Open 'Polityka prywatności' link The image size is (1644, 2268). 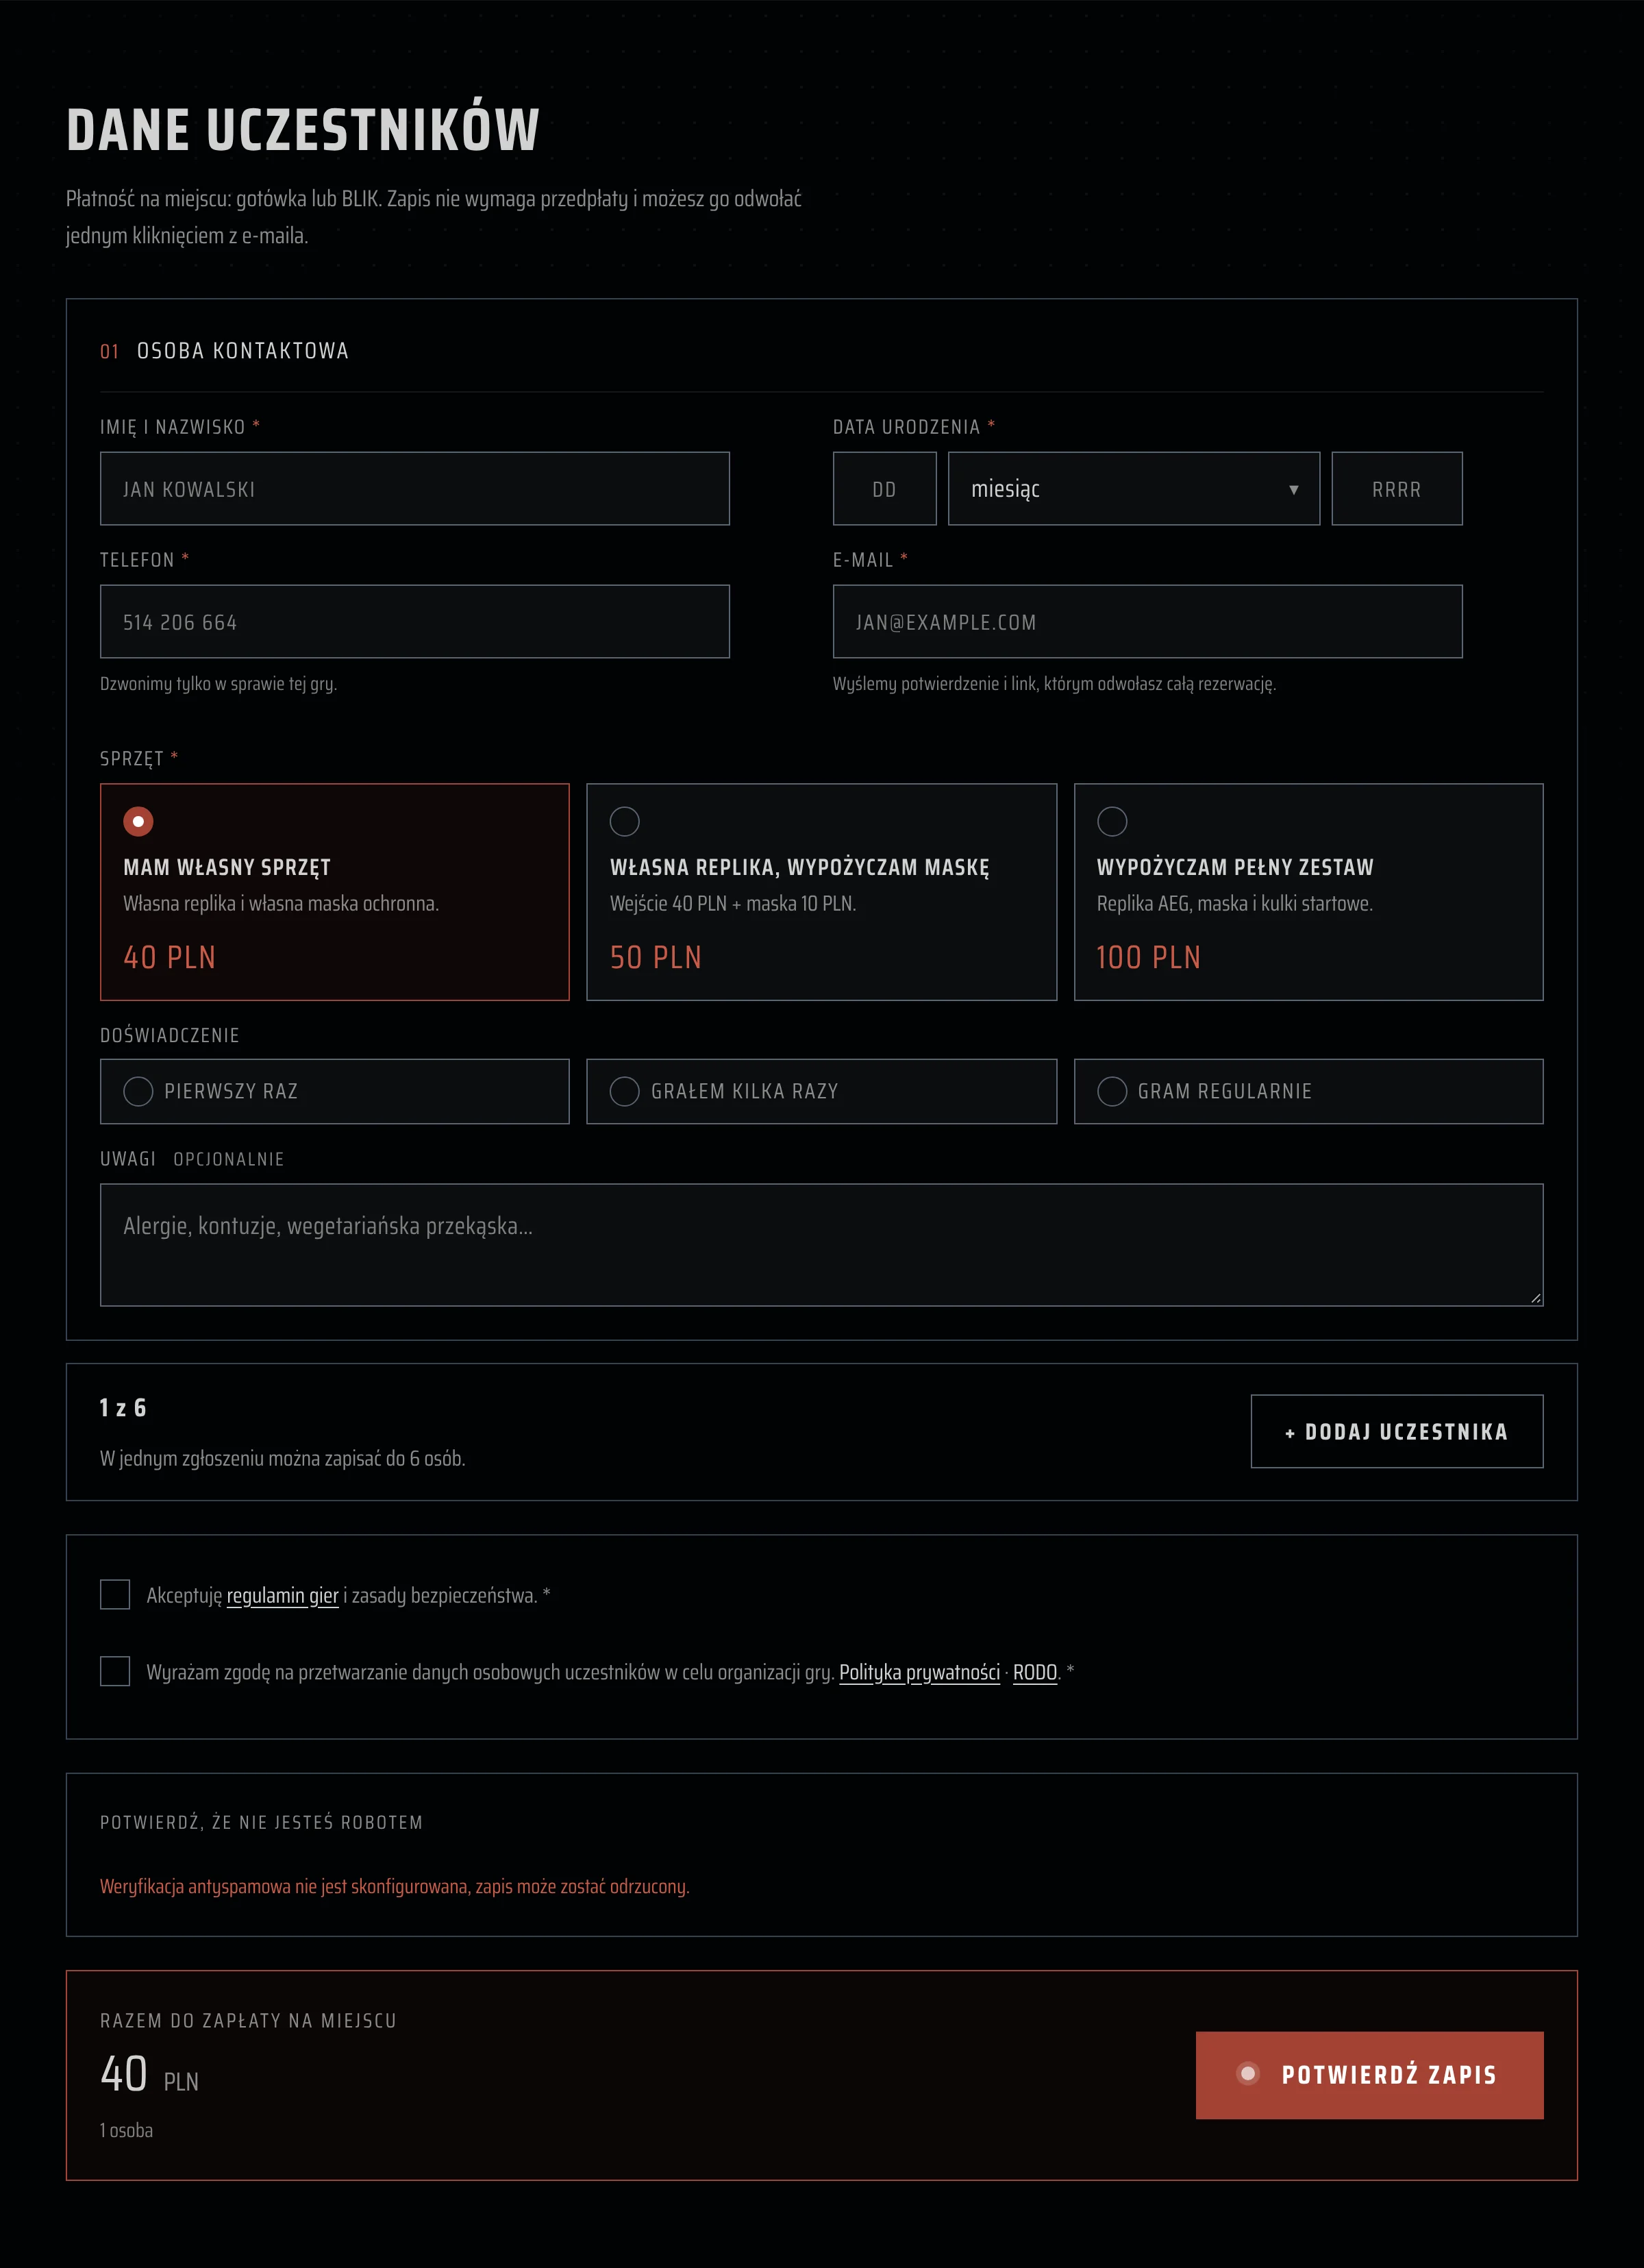coord(919,1672)
